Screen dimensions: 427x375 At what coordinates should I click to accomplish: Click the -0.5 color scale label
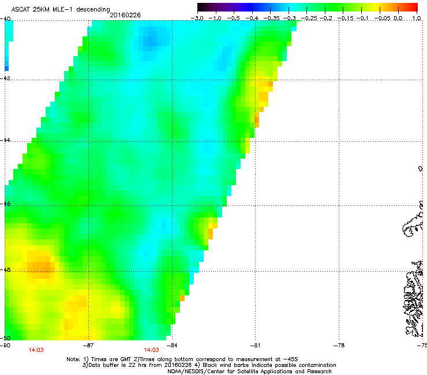[234, 18]
